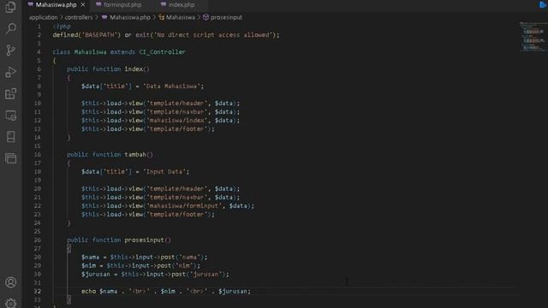The image size is (548, 308).
Task: Open Remote Explorer view
Action: coord(11,115)
